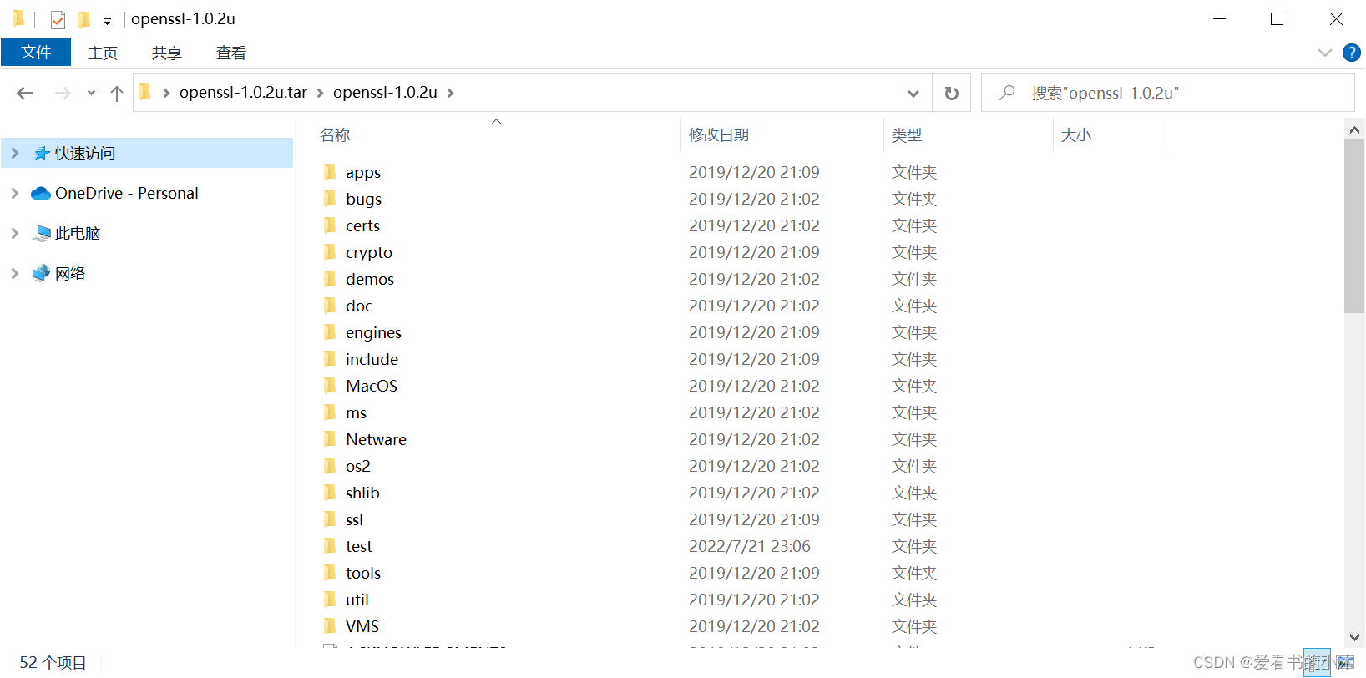Click the openssl-1.0.2u breadcrumb segment
1366x678 pixels.
[x=385, y=93]
